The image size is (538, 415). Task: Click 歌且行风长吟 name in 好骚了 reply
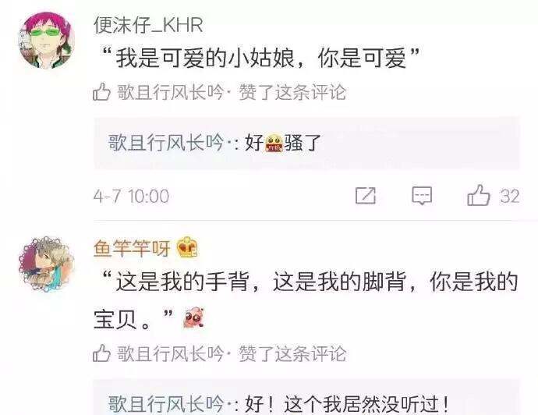166,143
